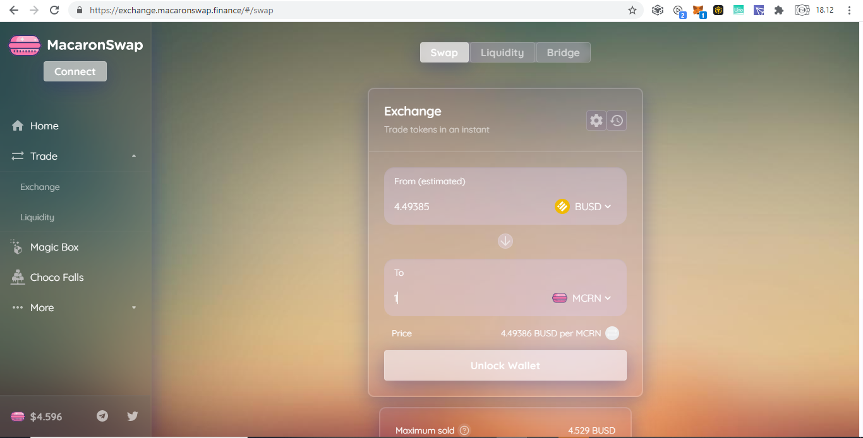The height and width of the screenshot is (438, 863).
Task: Click the MCRN macaron token icon
Action: click(x=560, y=298)
